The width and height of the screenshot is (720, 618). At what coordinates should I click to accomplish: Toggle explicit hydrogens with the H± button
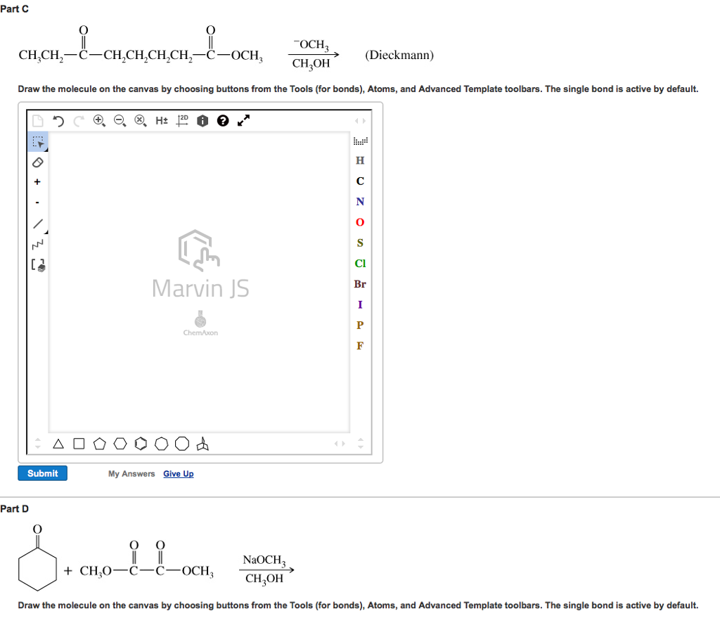161,121
